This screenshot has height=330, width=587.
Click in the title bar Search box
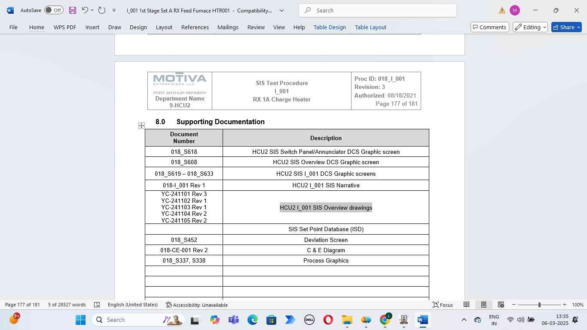click(378, 10)
